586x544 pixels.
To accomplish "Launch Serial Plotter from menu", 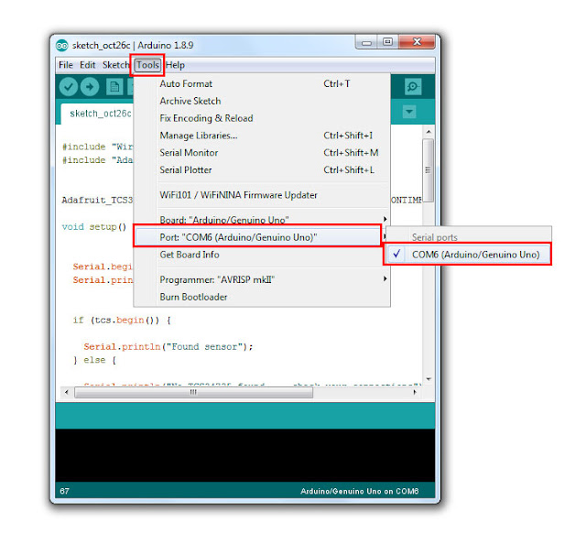I will coord(262,169).
